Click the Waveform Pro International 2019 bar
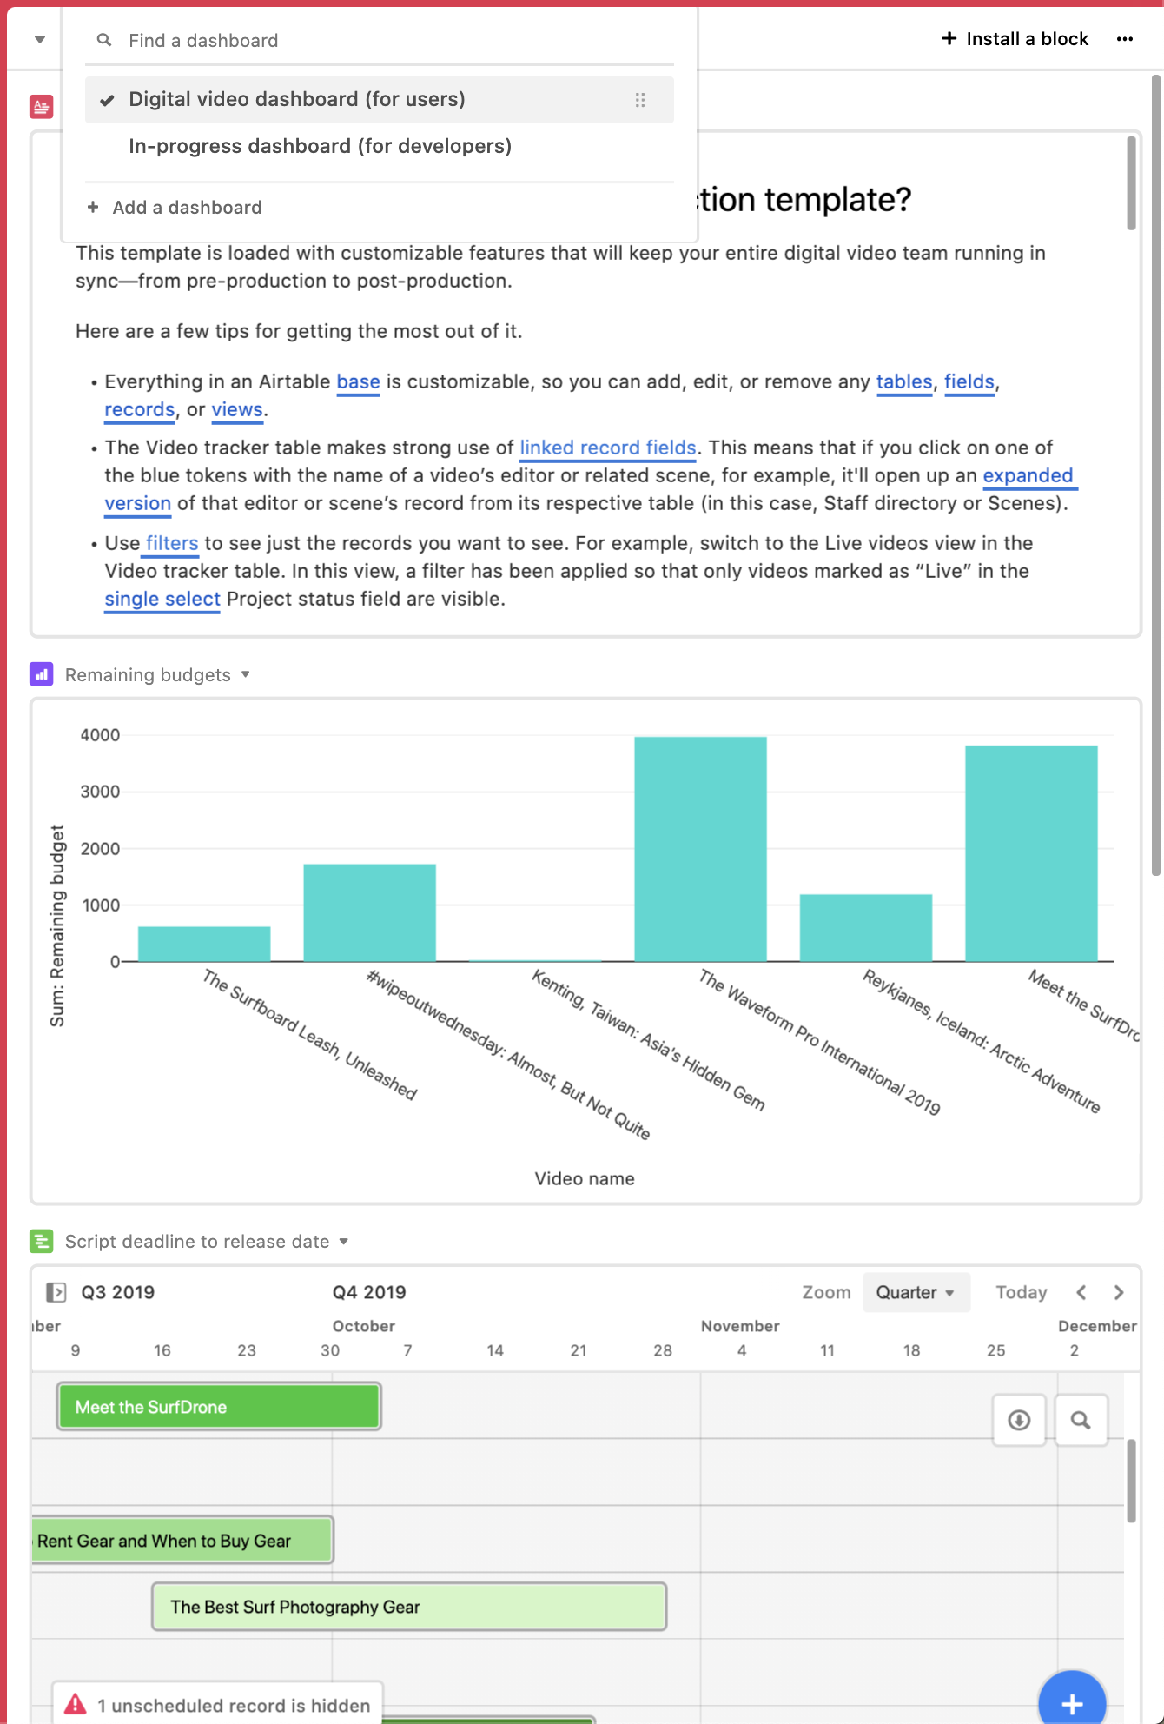The width and height of the screenshot is (1164, 1724). (x=700, y=849)
